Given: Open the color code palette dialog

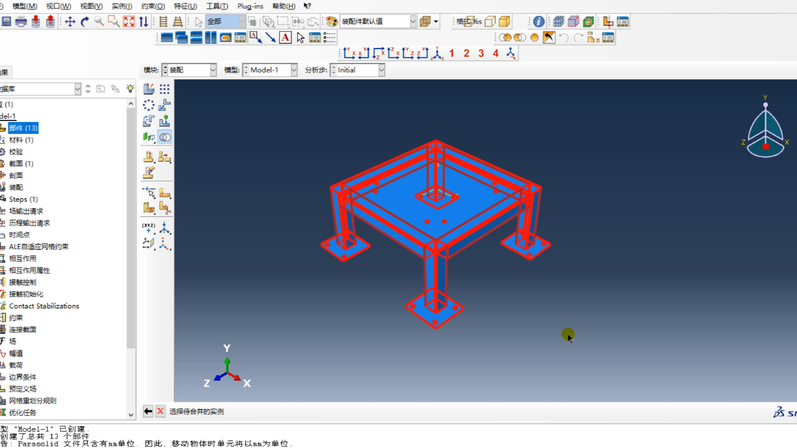Looking at the screenshot, I should 331,21.
